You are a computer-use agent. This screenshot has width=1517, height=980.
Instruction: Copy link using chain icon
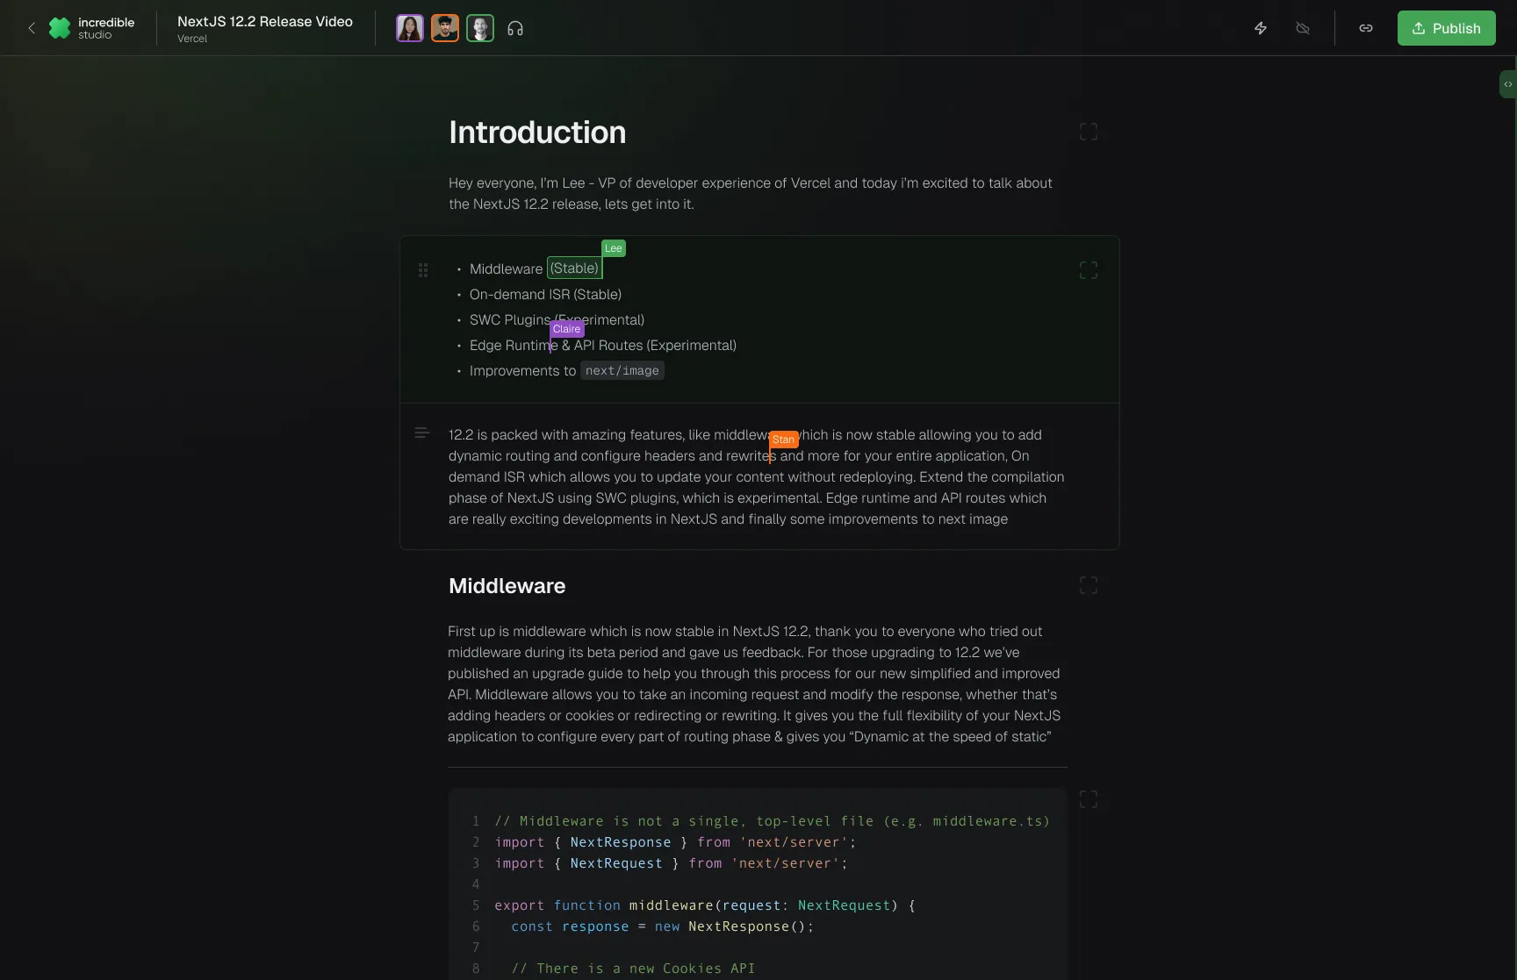[1366, 28]
